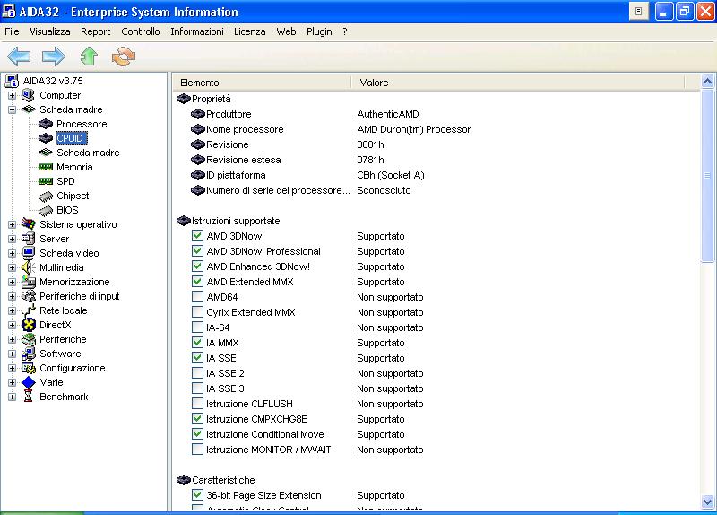717x515 pixels.
Task: Open the Informazioni menu
Action: click(x=197, y=31)
